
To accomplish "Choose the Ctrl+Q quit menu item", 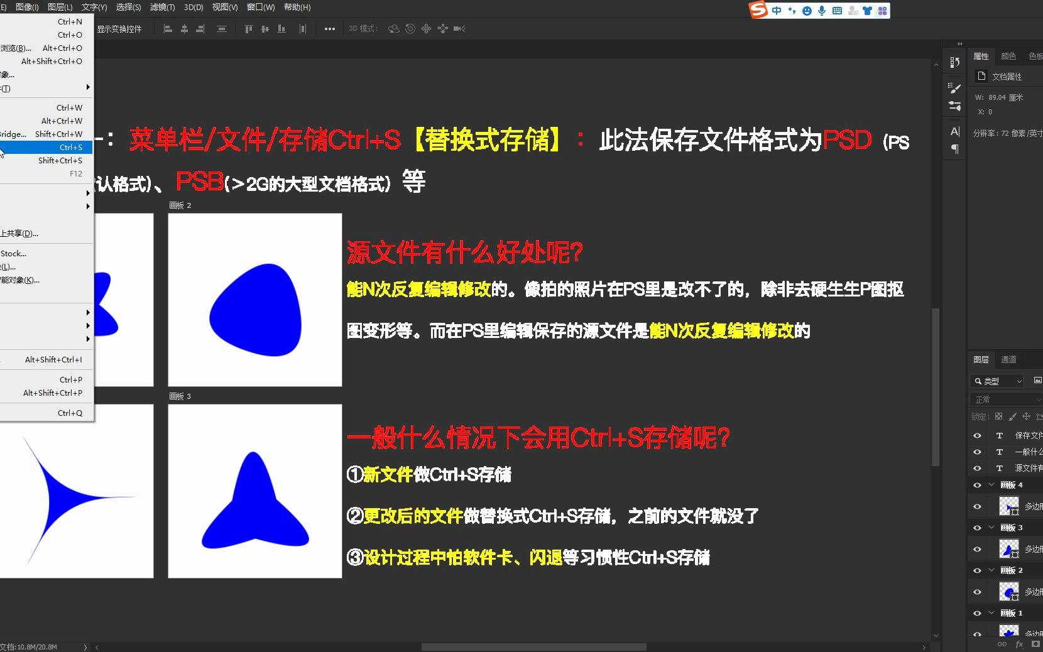I will click(x=46, y=413).
